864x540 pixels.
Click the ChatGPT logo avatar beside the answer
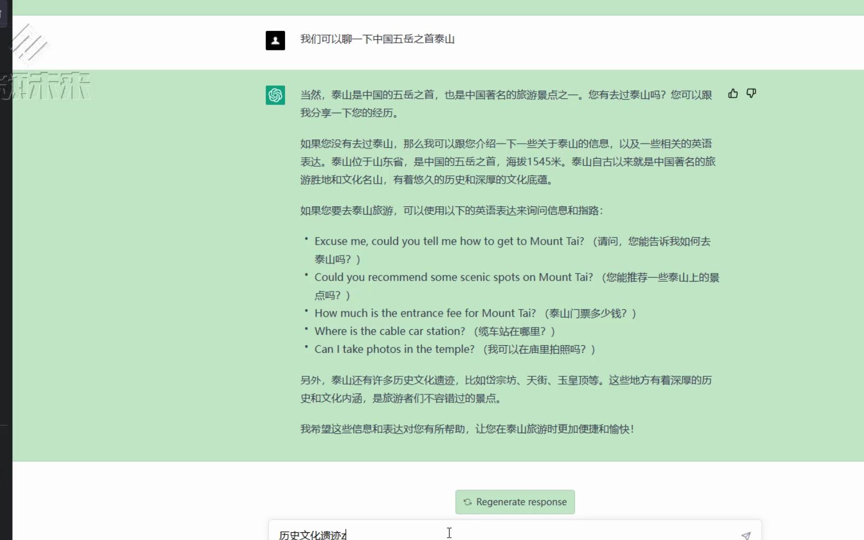pos(275,95)
